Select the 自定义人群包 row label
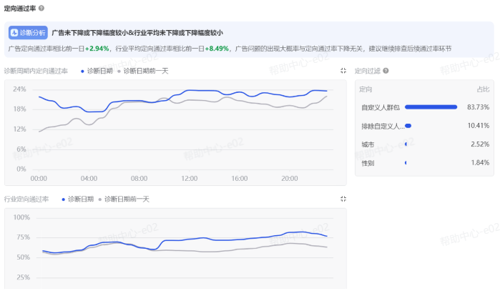 pyautogui.click(x=381, y=107)
